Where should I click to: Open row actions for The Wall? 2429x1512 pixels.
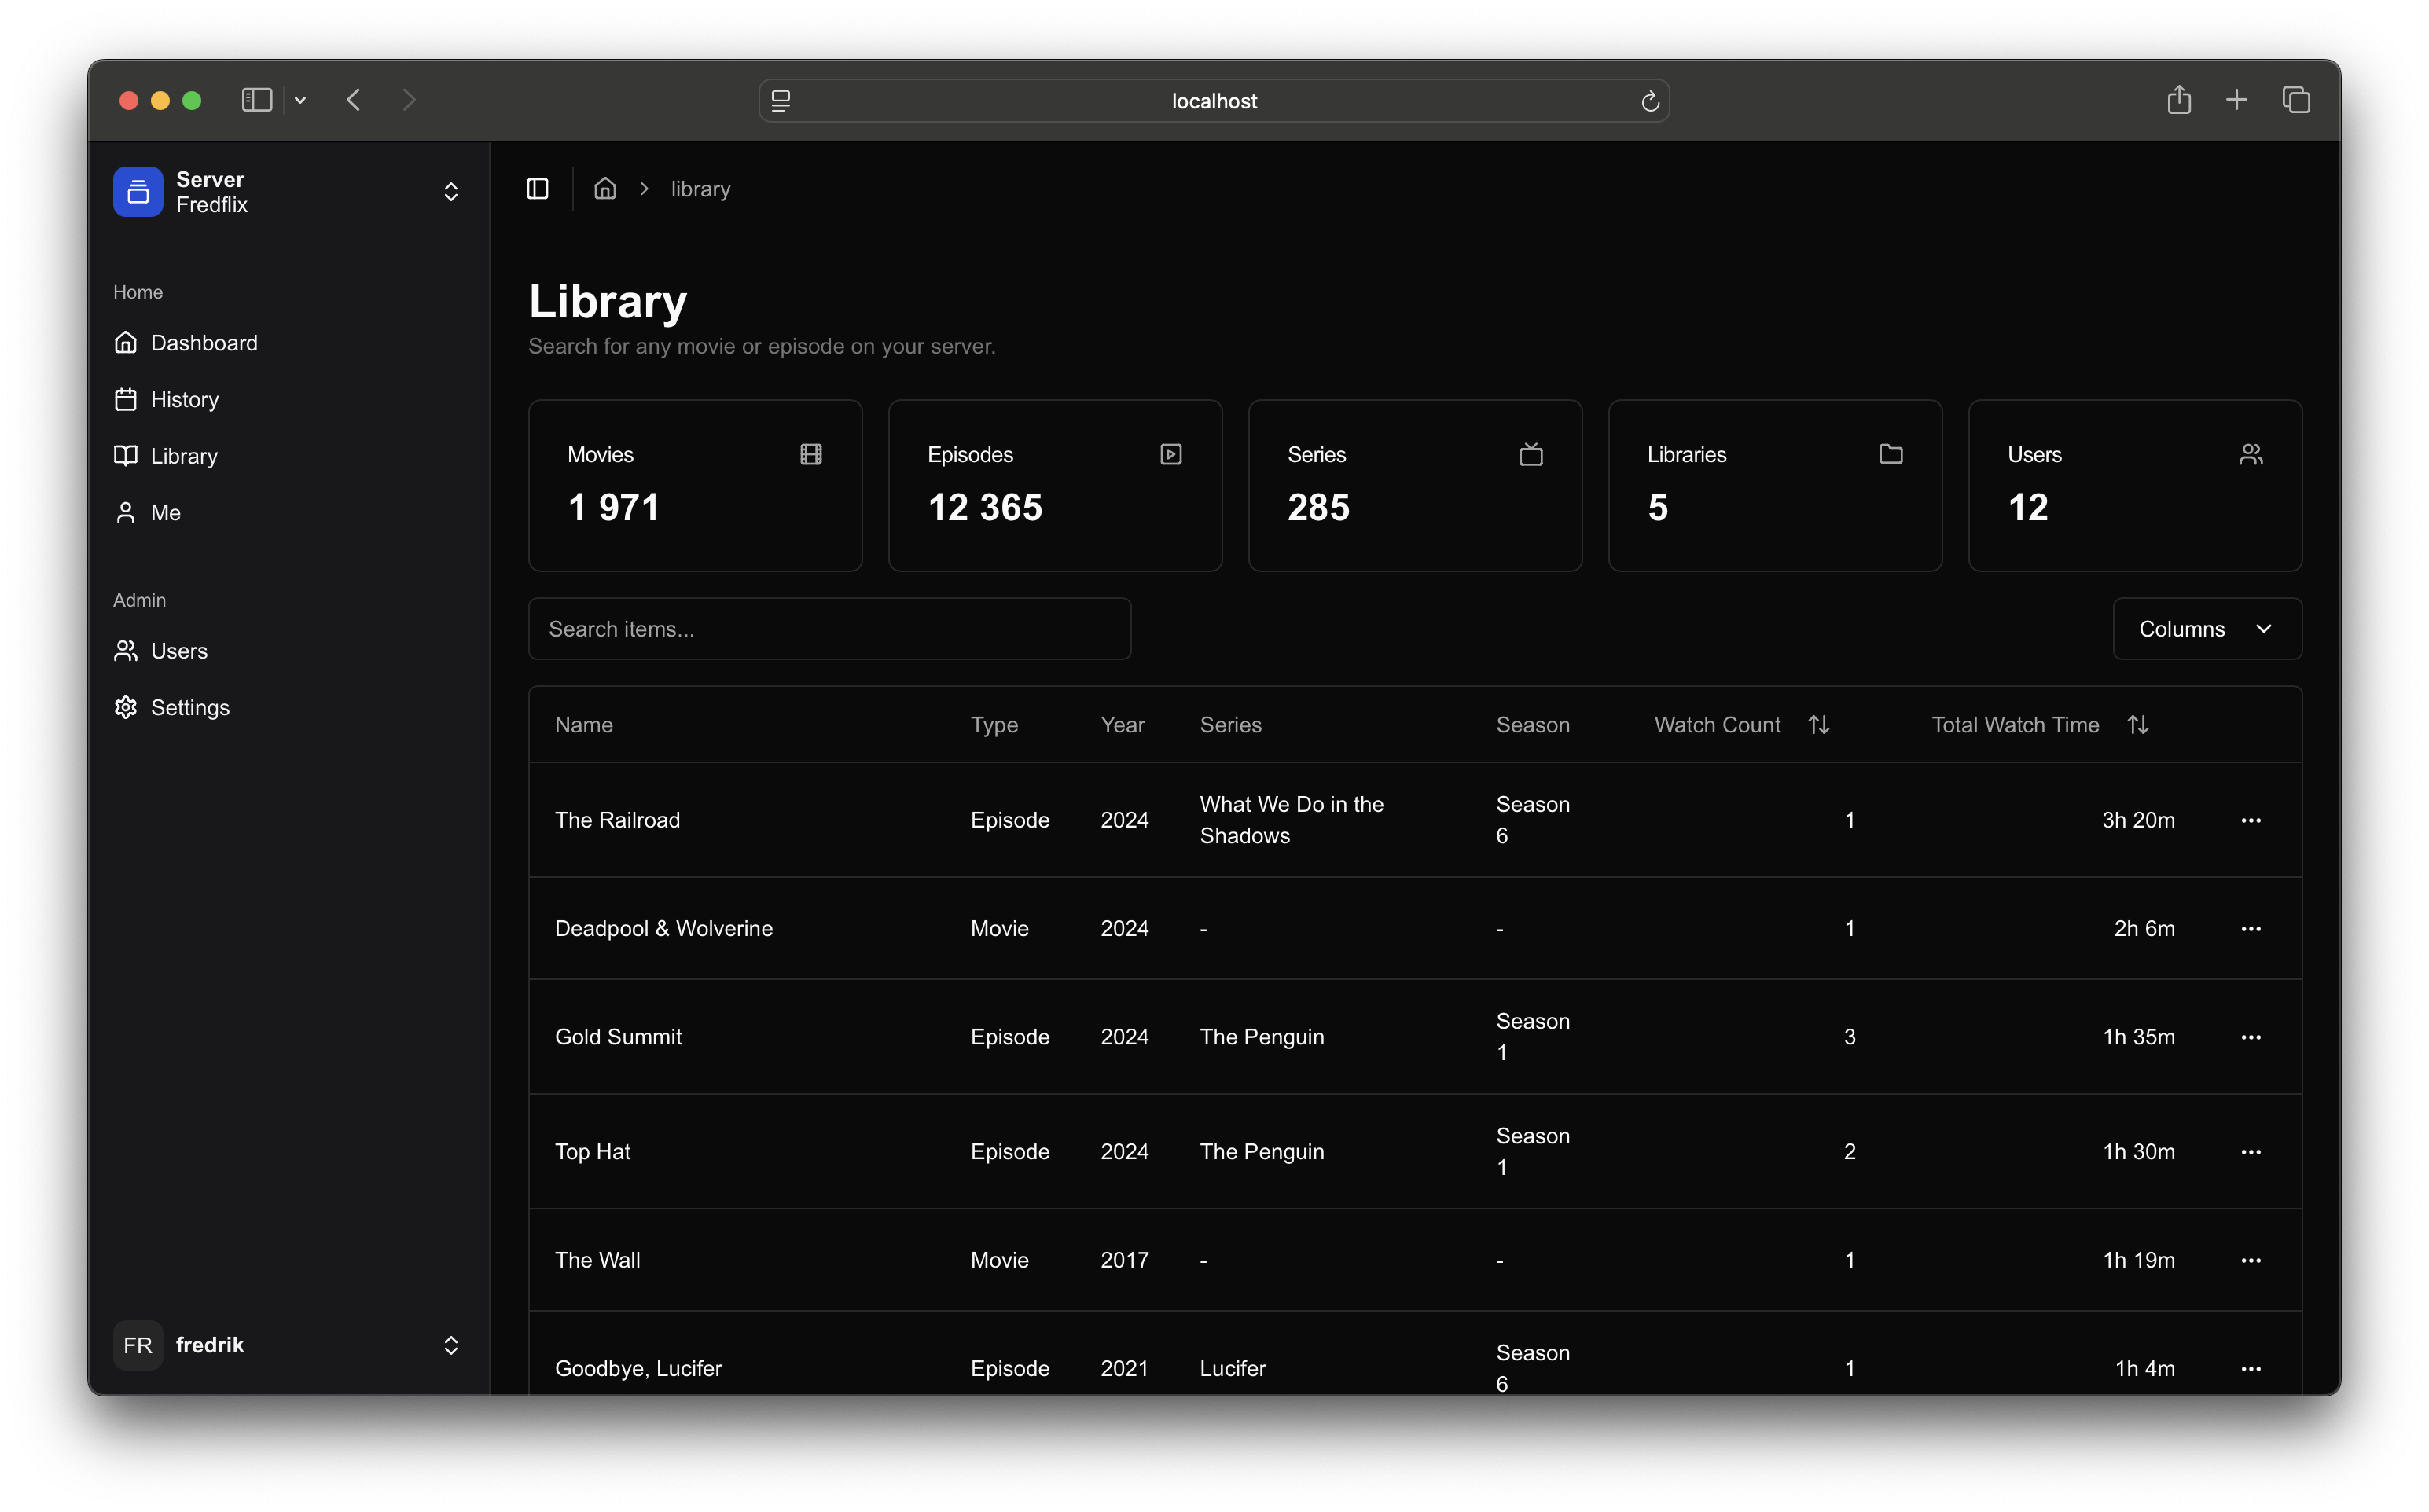pos(2251,1261)
